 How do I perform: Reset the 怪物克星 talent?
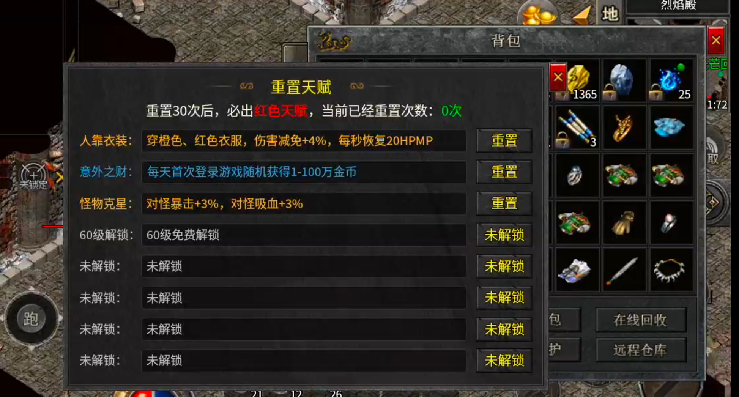click(504, 203)
